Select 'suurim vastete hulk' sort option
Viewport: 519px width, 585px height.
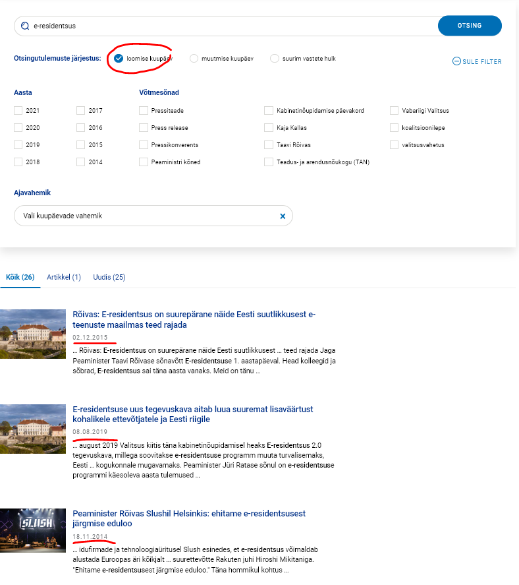click(x=275, y=59)
